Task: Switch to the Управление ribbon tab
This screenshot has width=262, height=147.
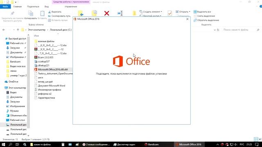Action: (x=71, y=7)
